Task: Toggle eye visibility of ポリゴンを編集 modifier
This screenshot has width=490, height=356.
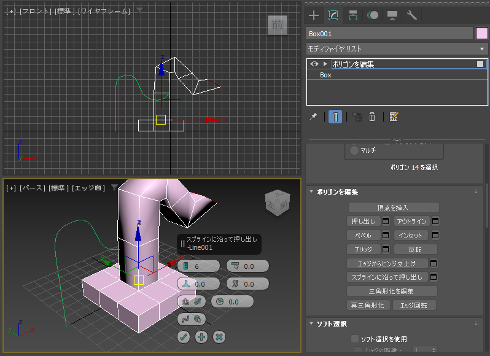Action: pyautogui.click(x=314, y=64)
